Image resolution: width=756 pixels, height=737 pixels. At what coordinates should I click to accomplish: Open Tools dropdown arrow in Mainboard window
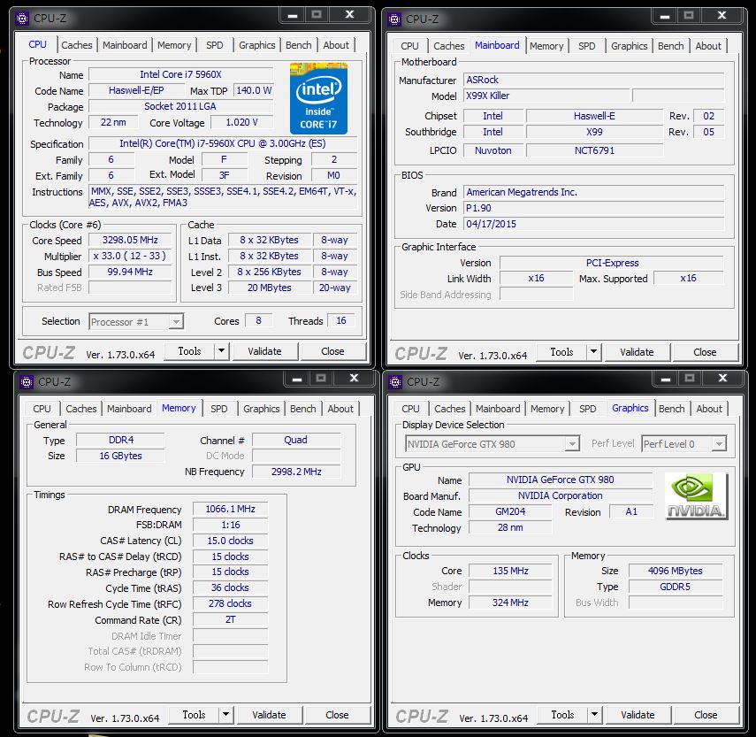[x=593, y=352]
